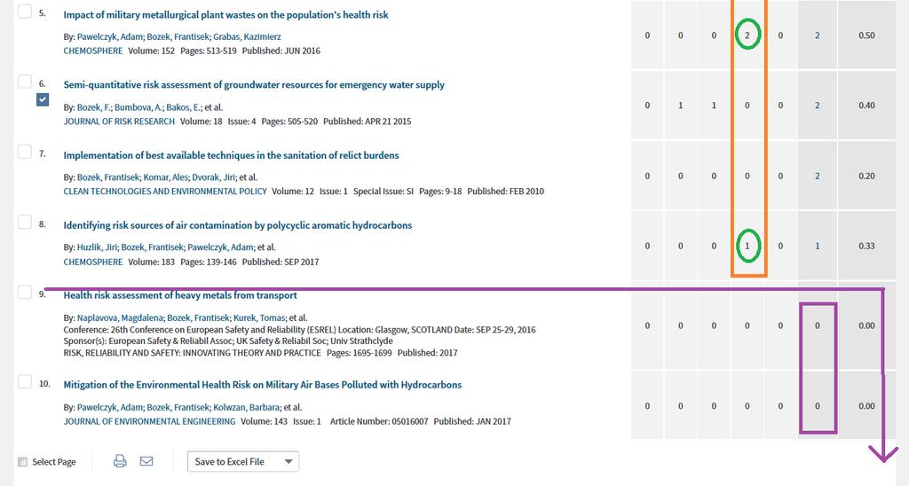This screenshot has height=486, width=909.
Task: Open the JOURNAL OF RISK RESEARCH journal link
Action: point(119,121)
